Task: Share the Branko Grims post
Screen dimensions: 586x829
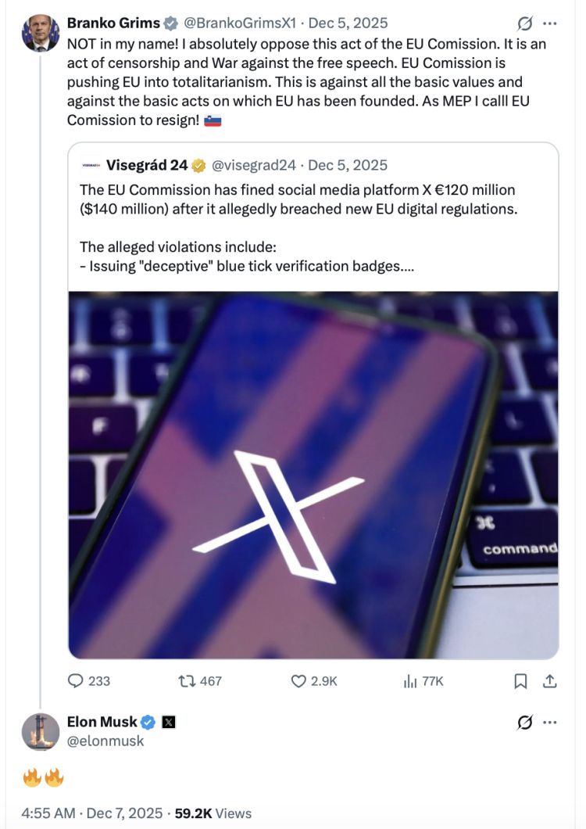Action: tap(550, 681)
